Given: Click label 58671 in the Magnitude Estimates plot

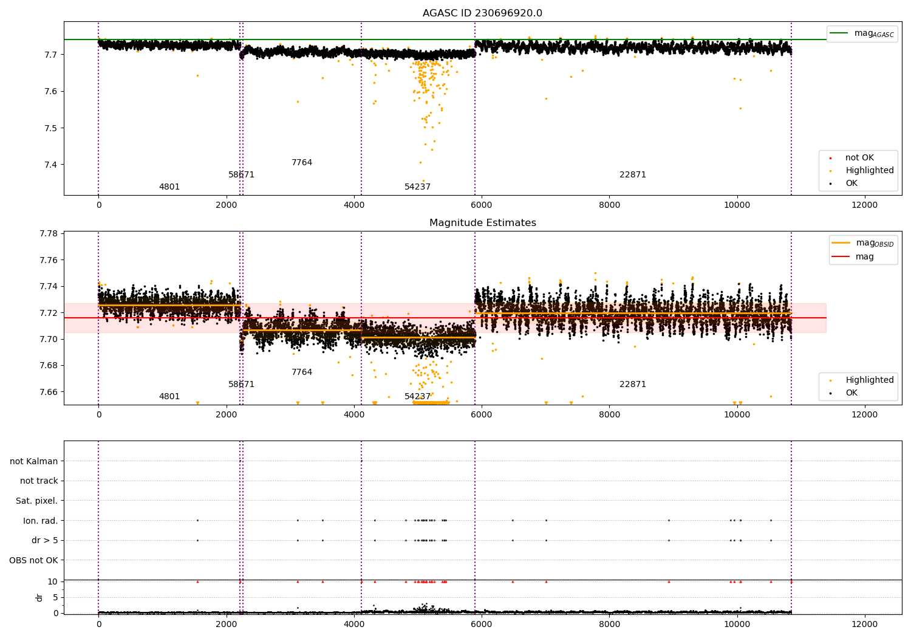Looking at the screenshot, I should [241, 385].
